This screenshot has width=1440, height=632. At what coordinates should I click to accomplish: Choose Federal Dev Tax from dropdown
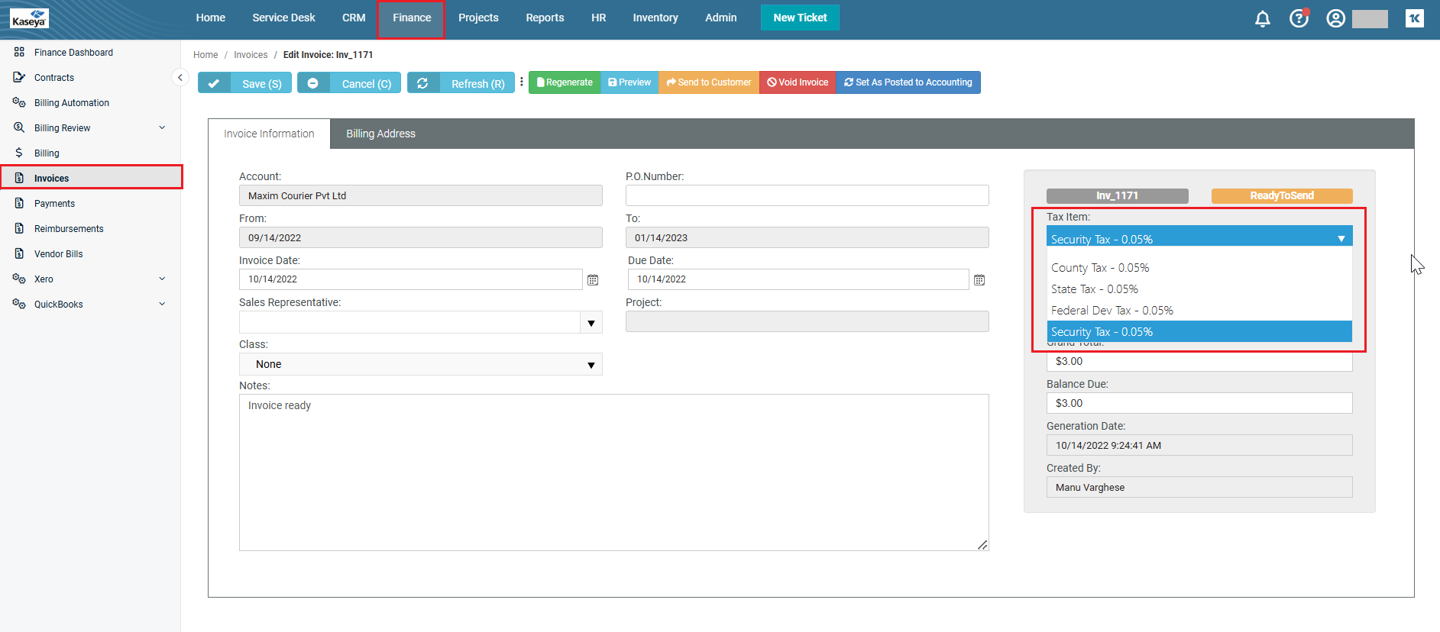pos(1112,311)
